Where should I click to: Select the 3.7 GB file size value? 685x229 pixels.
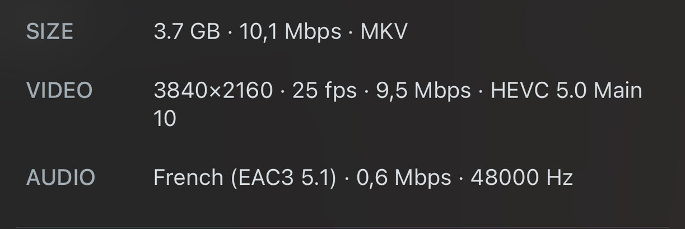tap(187, 32)
